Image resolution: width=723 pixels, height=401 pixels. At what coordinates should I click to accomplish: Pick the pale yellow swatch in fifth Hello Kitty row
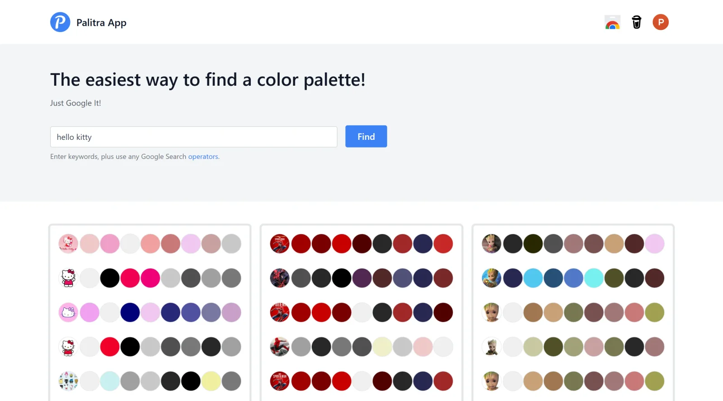pyautogui.click(x=211, y=381)
